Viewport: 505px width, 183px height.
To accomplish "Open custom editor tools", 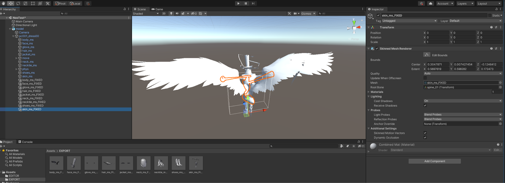I will point(48,3).
